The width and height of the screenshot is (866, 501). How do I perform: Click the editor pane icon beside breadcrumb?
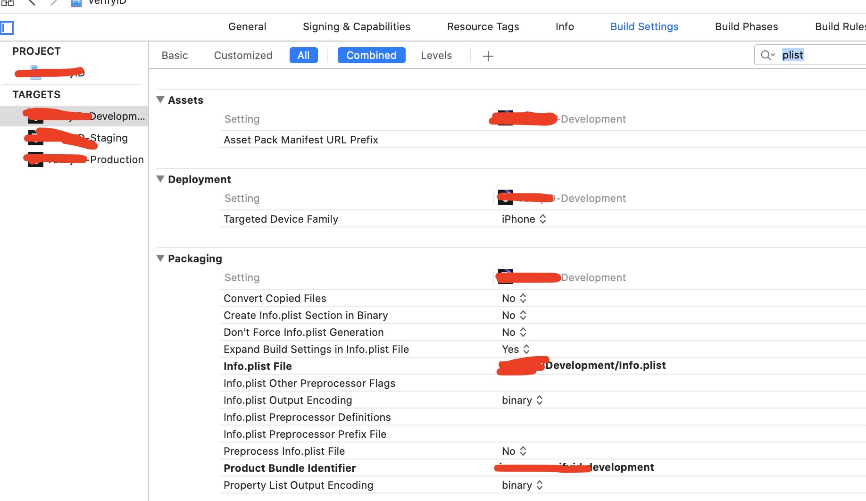tap(76, 3)
